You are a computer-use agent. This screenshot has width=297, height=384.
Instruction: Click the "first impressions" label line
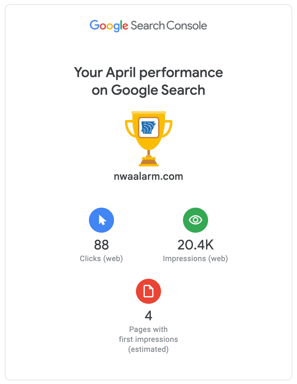tap(148, 339)
